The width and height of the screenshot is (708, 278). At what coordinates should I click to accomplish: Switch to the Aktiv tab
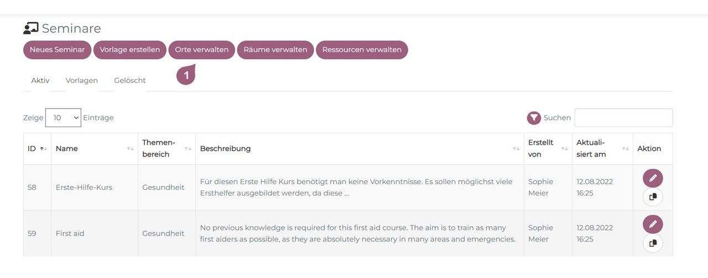pos(40,80)
